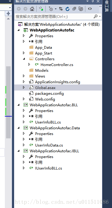Expand ApplicationInsights.config node
This screenshot has height=208, width=112.
(x=24, y=82)
